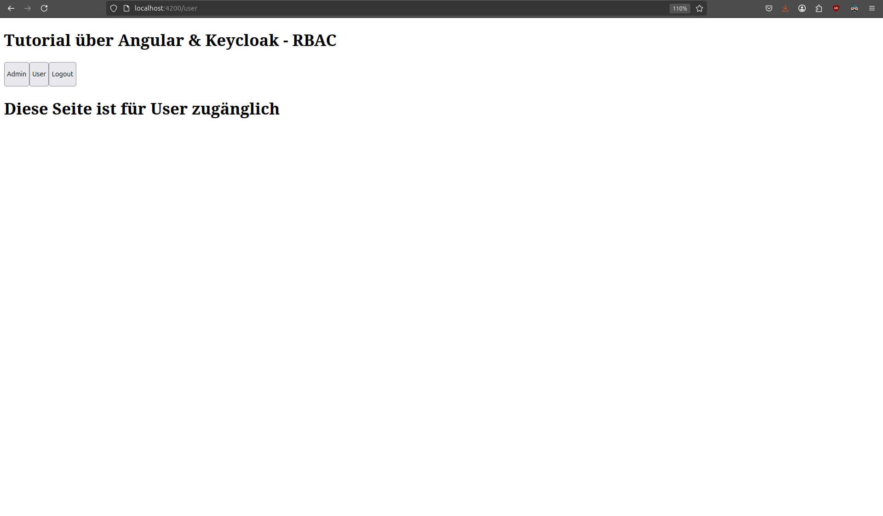The image size is (883, 516).
Task: Open the downloads panel
Action: click(786, 8)
